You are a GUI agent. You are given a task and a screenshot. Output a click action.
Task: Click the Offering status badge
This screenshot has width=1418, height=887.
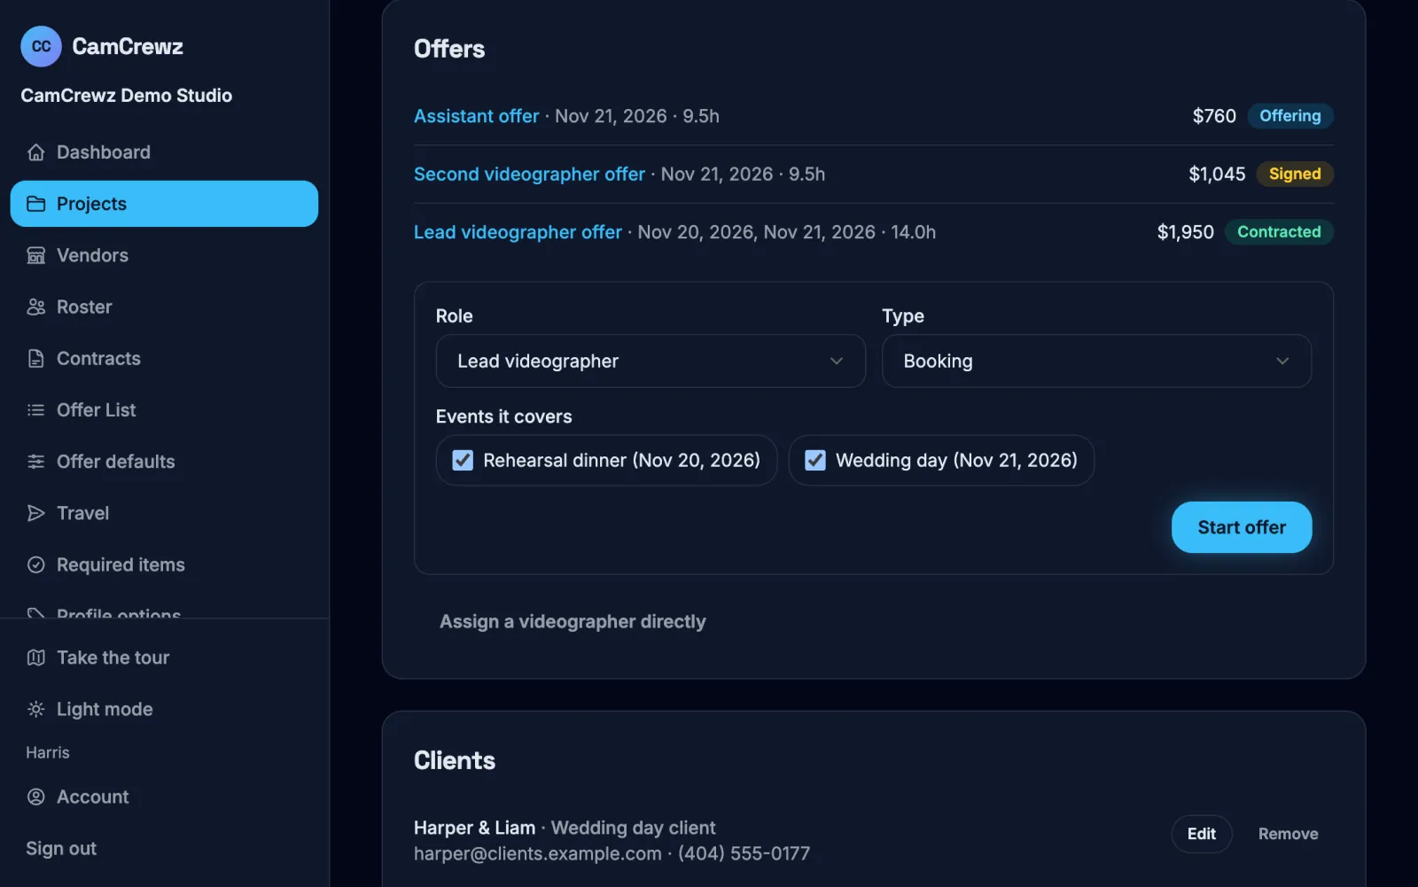pyautogui.click(x=1290, y=116)
